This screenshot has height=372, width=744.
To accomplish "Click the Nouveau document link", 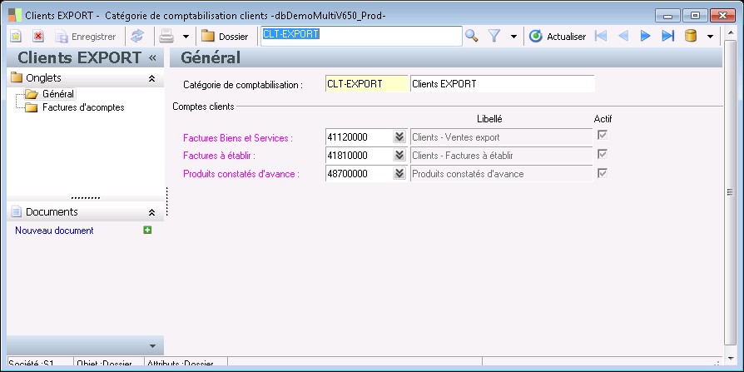I will coord(54,231).
